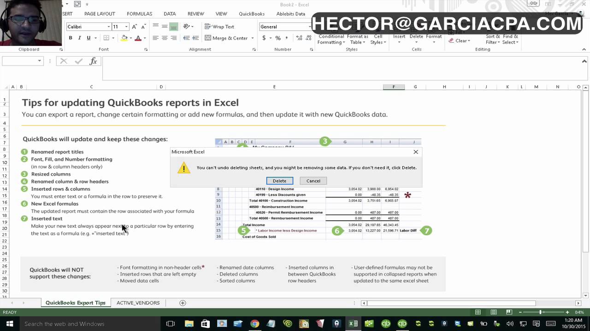Image resolution: width=590 pixels, height=331 pixels.
Task: Open the General number format dropdown
Action: (x=309, y=27)
